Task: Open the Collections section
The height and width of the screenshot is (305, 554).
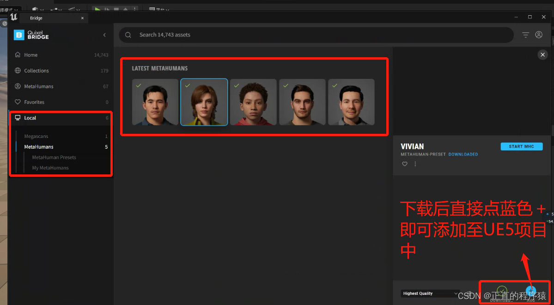Action: pos(61,71)
